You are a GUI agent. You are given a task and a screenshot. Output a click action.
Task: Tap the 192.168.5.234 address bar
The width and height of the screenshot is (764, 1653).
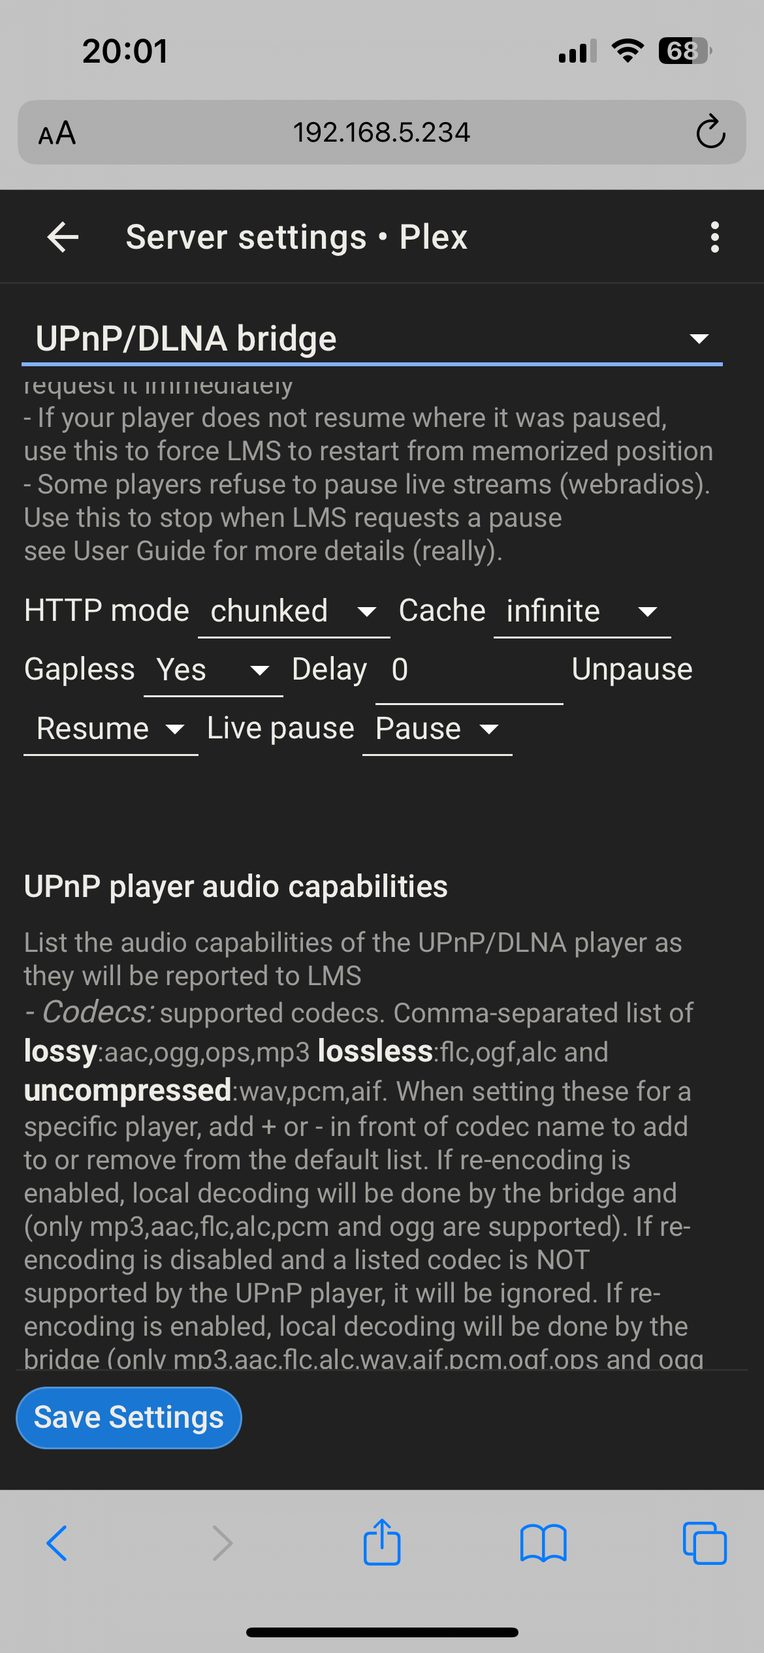(381, 133)
